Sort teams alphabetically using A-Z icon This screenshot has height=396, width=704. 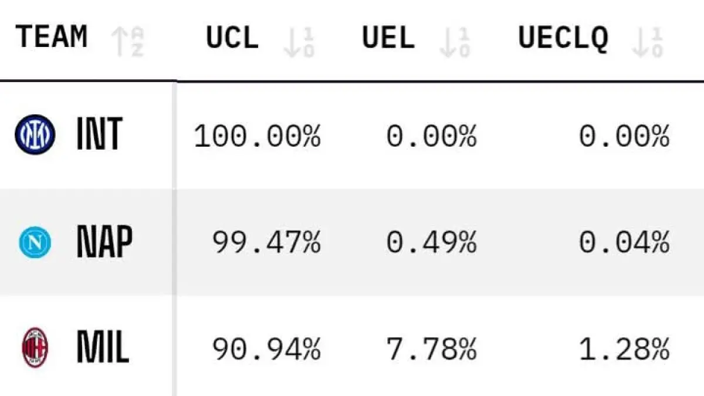128,40
